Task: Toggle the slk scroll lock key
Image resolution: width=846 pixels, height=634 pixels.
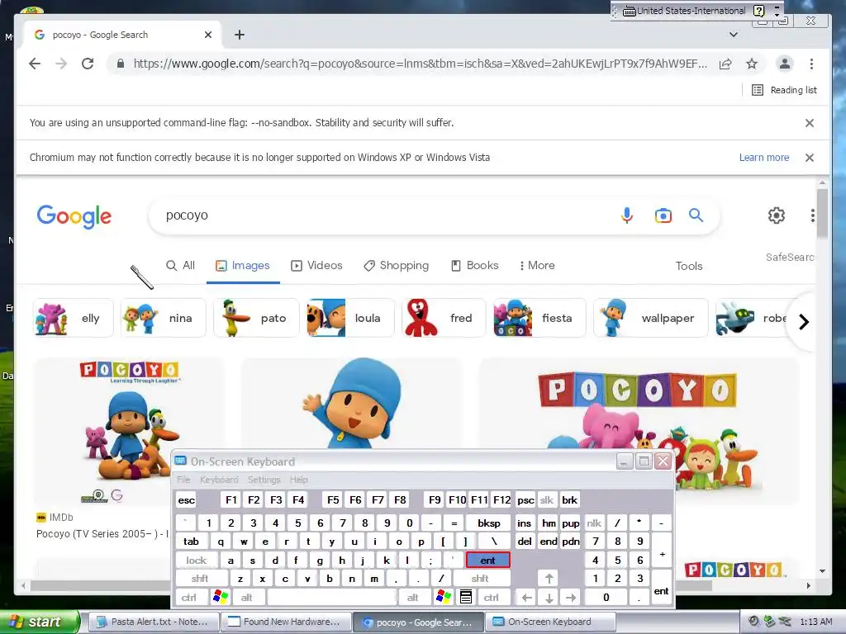Action: (547, 500)
